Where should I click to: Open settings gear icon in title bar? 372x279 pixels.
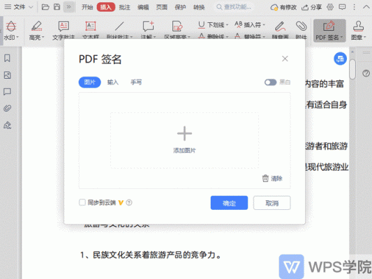pyautogui.click(x=330, y=7)
